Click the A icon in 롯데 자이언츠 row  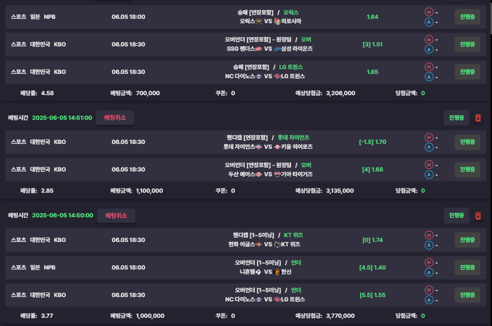pyautogui.click(x=429, y=147)
